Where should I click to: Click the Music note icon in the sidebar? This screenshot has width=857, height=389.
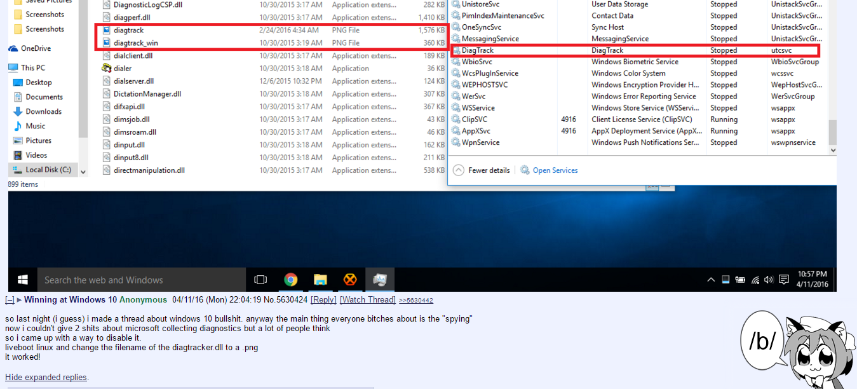[x=18, y=126]
